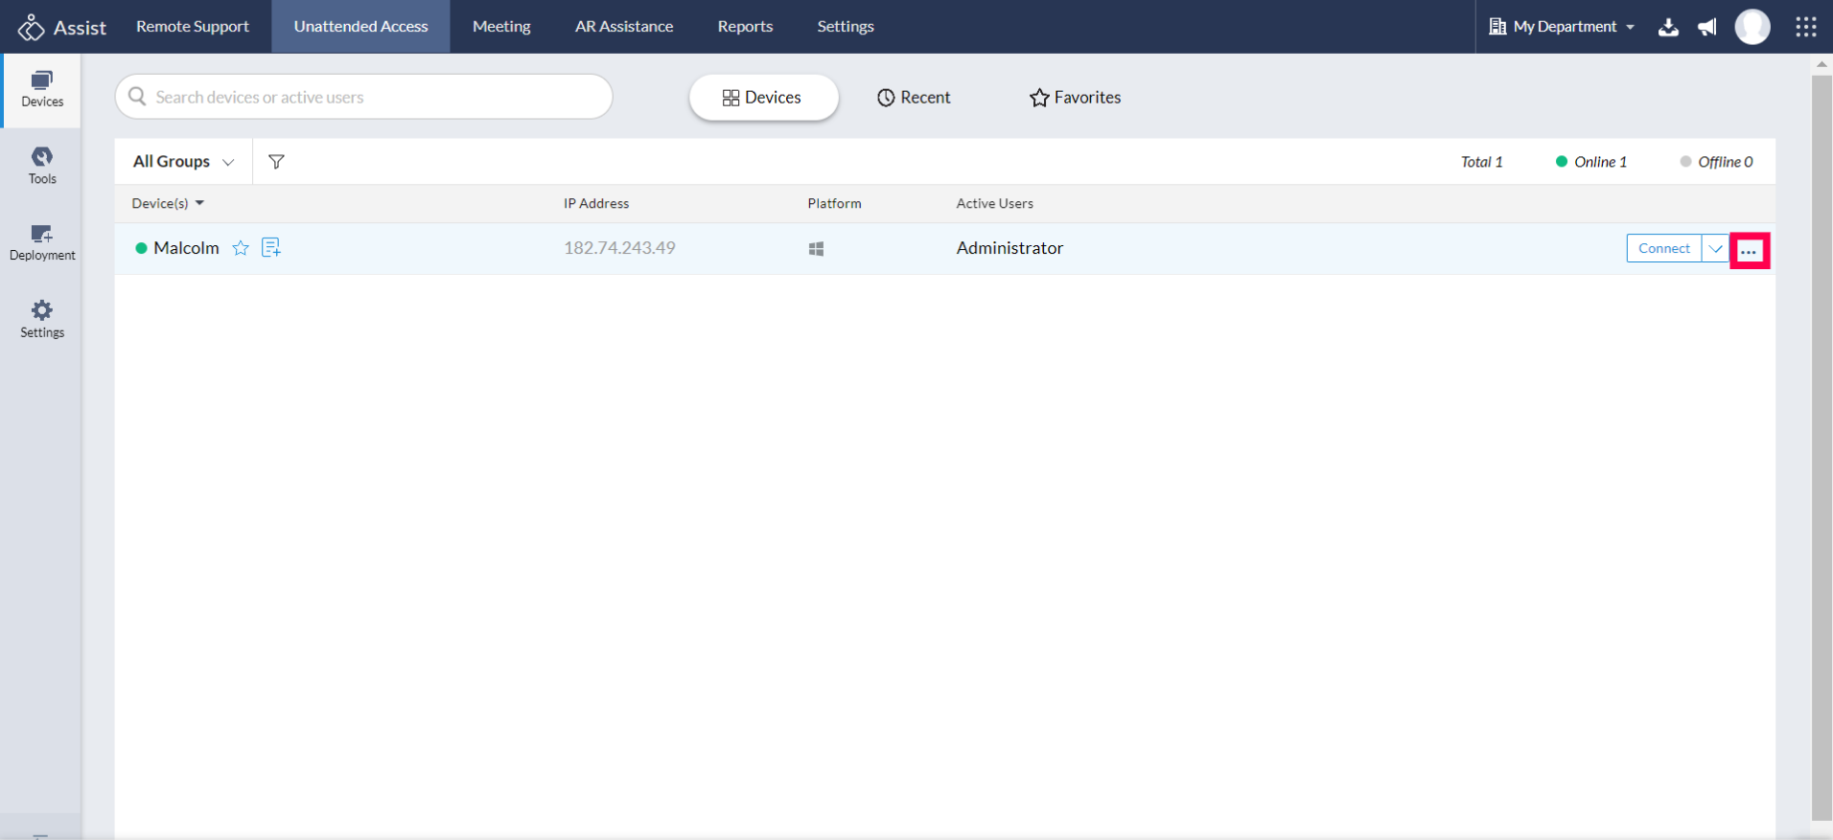
Task: Open the apps grid launcher
Action: [1806, 27]
